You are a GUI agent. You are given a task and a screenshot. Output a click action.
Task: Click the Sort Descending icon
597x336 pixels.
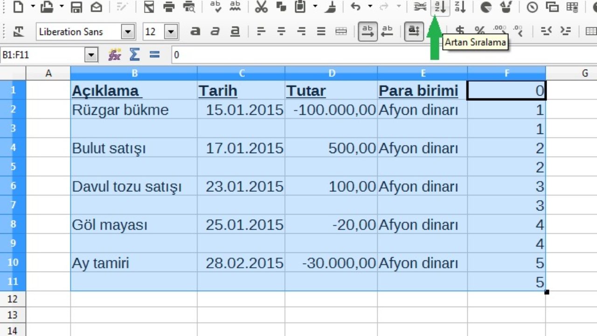pyautogui.click(x=460, y=7)
